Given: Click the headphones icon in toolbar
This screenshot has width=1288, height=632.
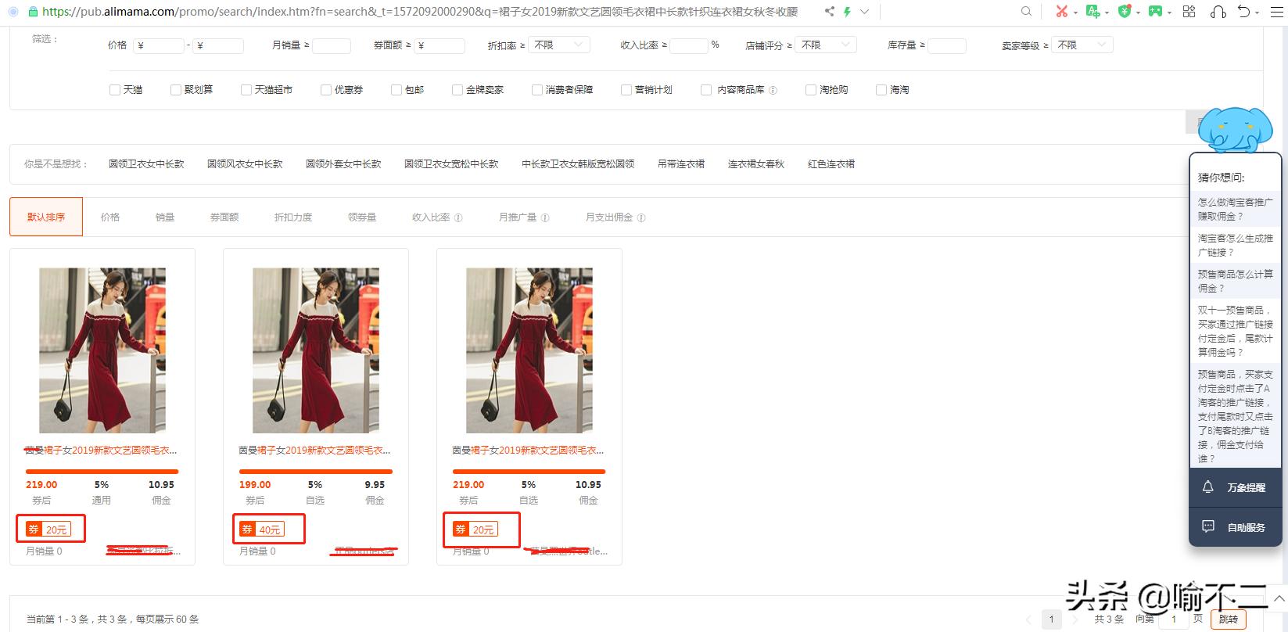Looking at the screenshot, I should coord(1218,12).
